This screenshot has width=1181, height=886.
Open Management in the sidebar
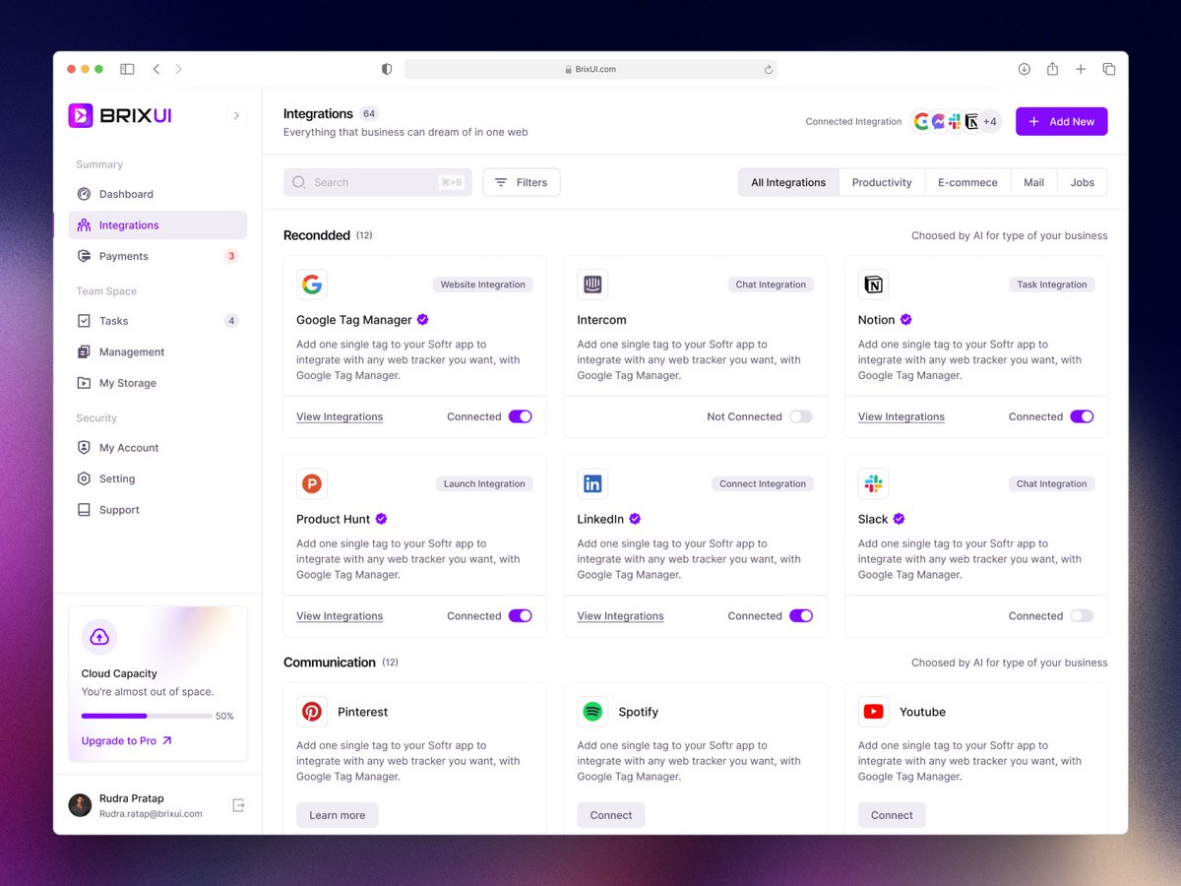tap(157, 352)
